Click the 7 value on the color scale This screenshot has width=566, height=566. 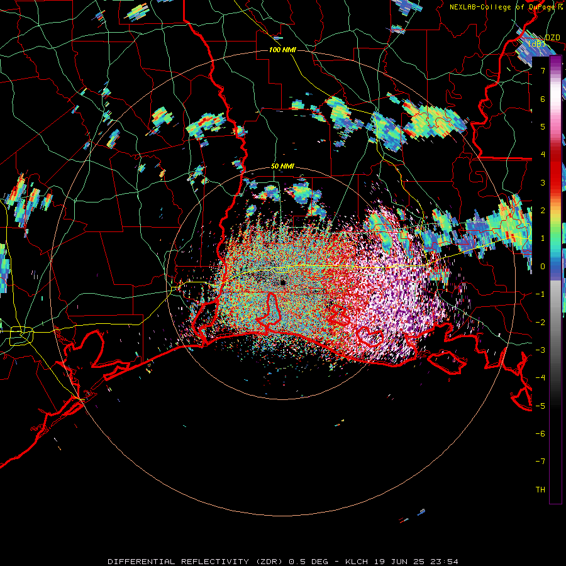pos(543,70)
